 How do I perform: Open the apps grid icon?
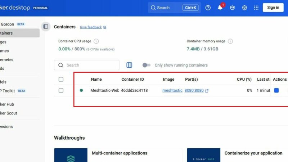tap(256, 8)
